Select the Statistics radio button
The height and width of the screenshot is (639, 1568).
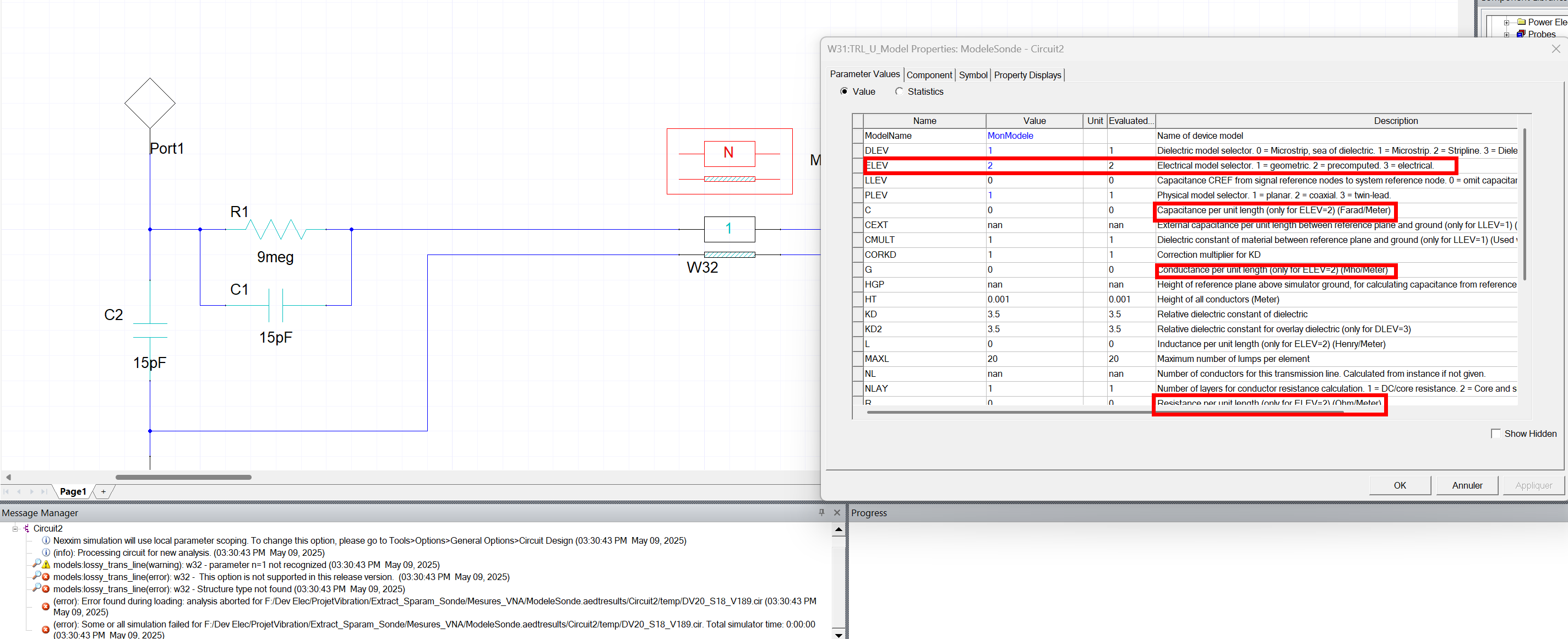[899, 91]
